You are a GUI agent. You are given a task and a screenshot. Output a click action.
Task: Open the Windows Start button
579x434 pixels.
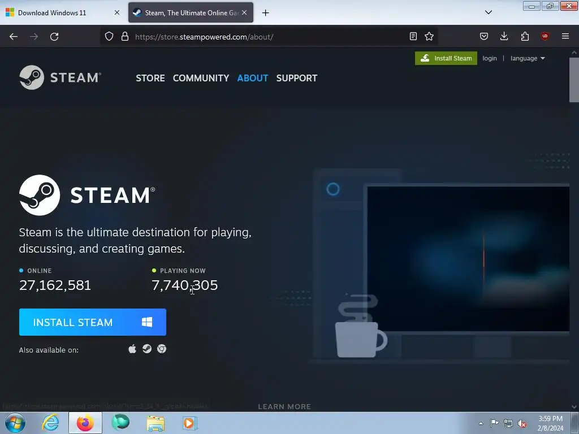15,423
